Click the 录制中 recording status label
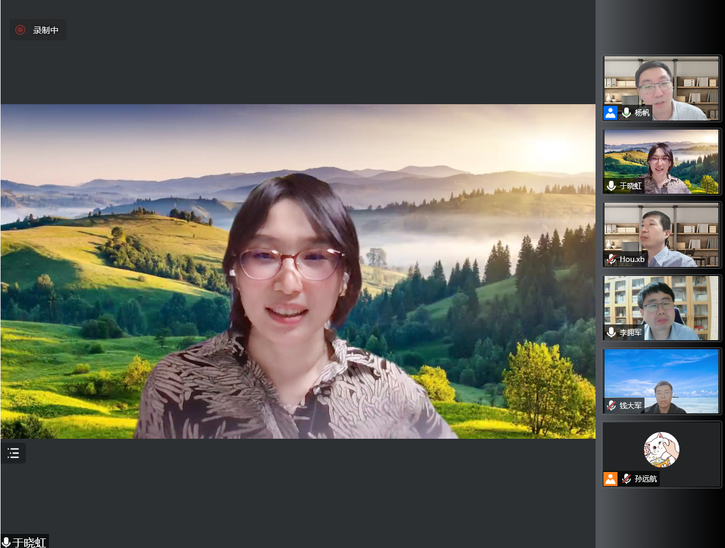725x548 pixels. [46, 30]
